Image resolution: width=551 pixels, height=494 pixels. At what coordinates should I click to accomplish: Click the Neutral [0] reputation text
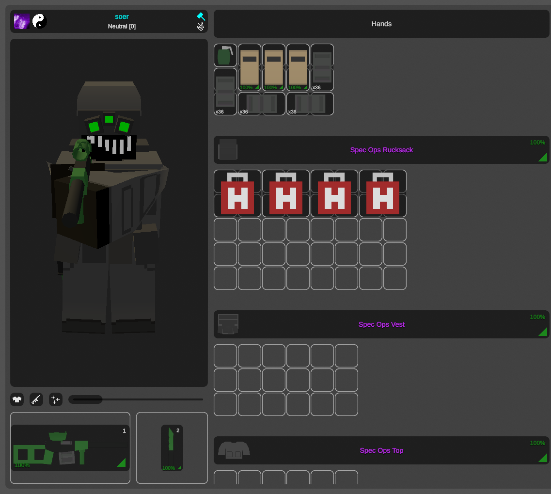122,26
